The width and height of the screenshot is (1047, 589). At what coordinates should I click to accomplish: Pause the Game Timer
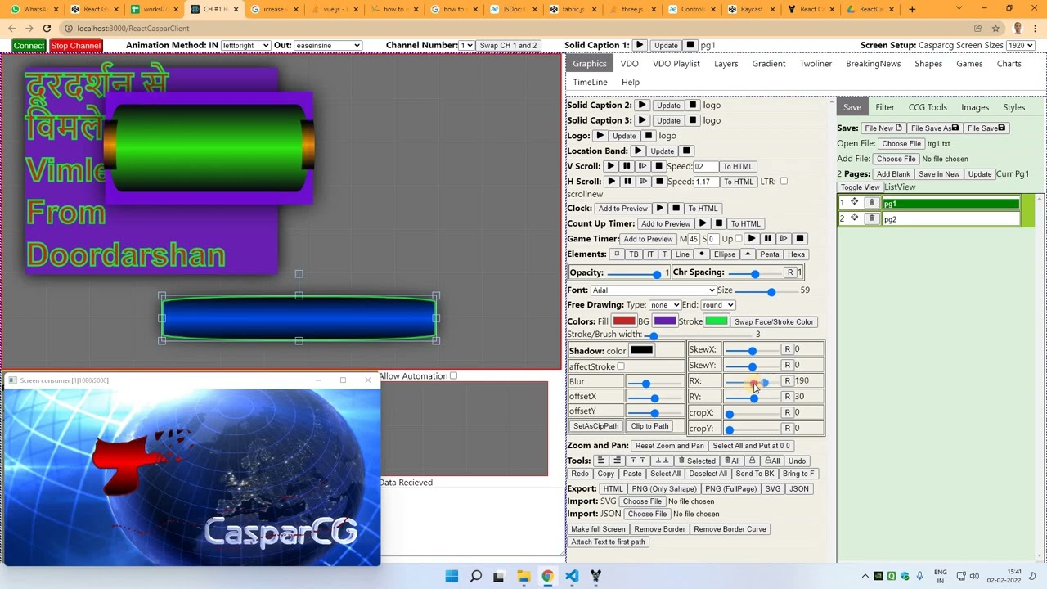tap(767, 238)
